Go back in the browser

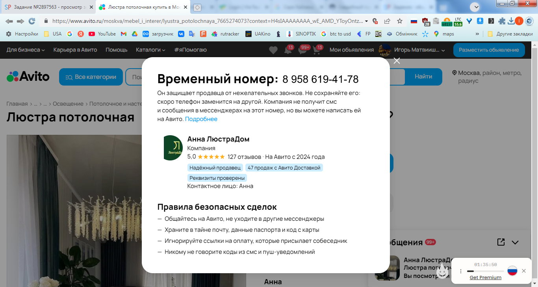click(9, 21)
